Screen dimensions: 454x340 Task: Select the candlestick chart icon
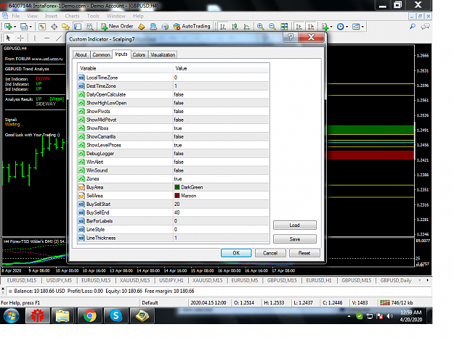235,27
